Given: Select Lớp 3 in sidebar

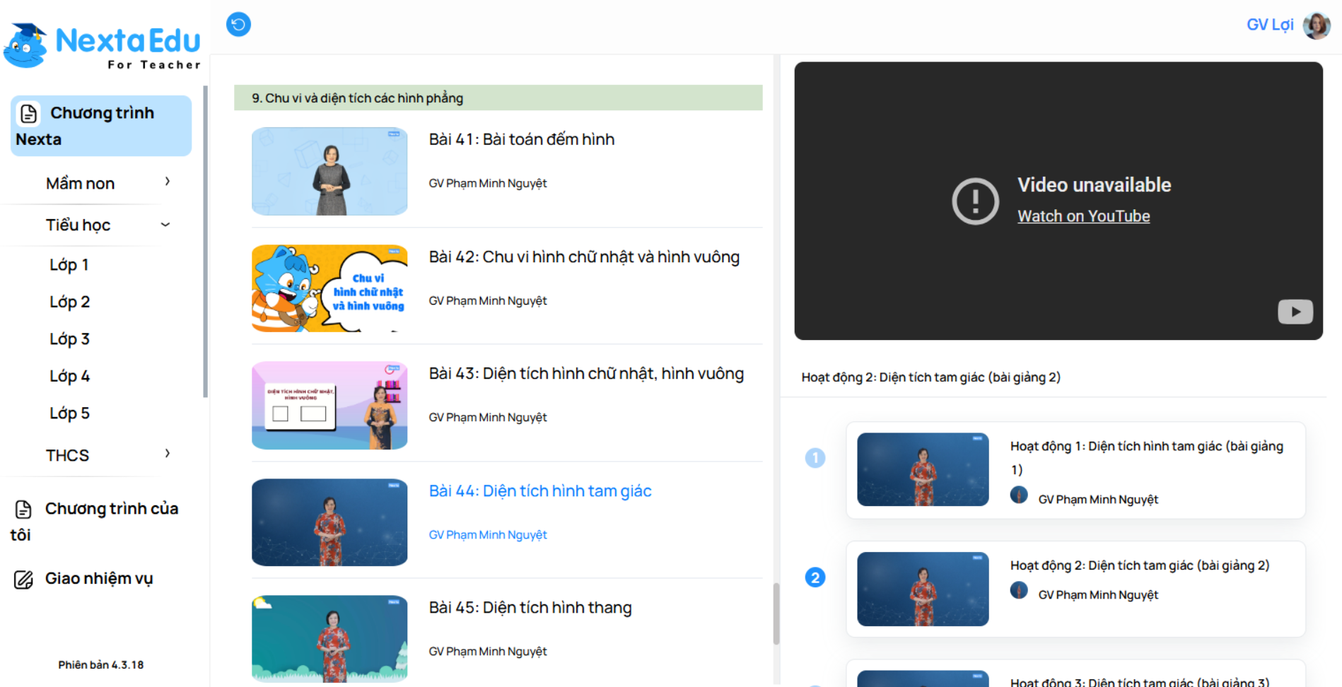Looking at the screenshot, I should pyautogui.click(x=69, y=339).
